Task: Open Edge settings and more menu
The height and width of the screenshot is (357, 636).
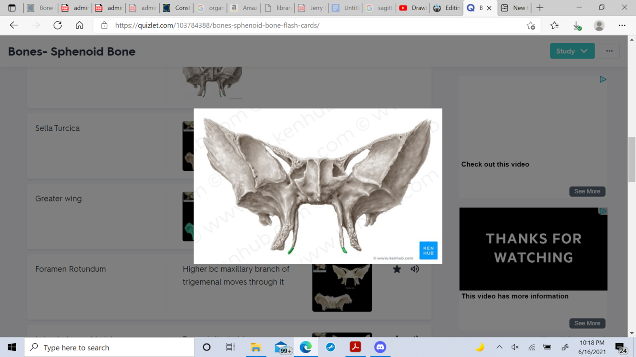Action: click(x=622, y=25)
